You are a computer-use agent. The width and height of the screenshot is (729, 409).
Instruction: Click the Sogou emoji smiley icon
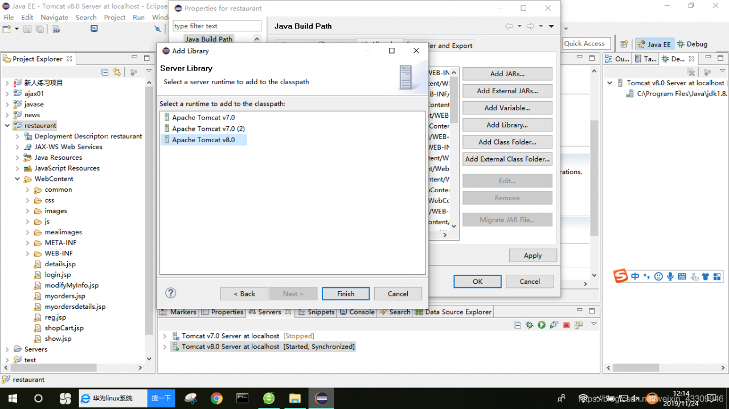658,276
